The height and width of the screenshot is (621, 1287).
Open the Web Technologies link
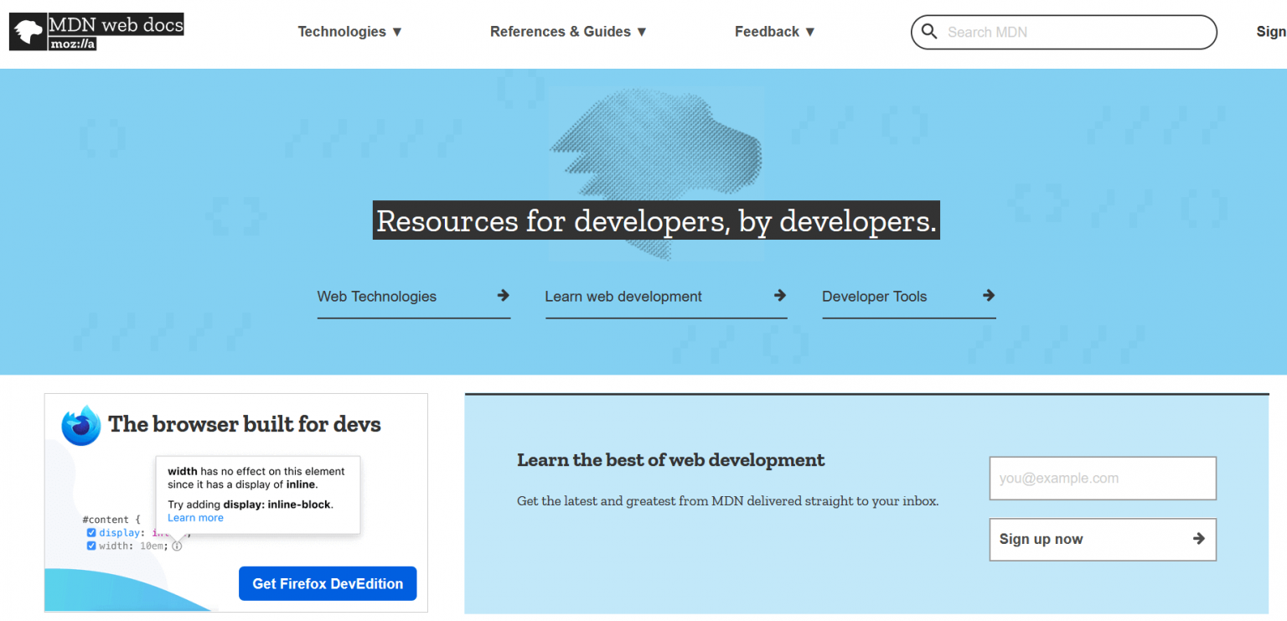[x=377, y=297]
